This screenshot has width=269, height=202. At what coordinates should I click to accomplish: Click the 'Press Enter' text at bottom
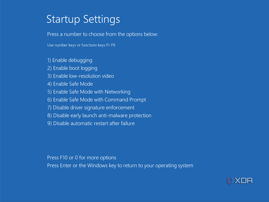click(x=59, y=165)
